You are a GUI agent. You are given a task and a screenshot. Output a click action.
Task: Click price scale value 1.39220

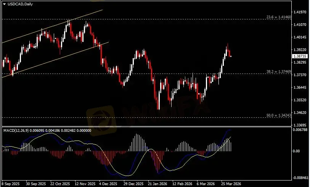click(x=300, y=50)
